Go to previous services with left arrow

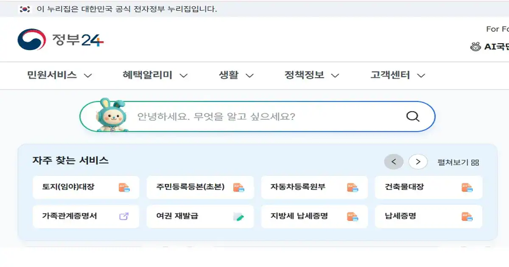394,161
